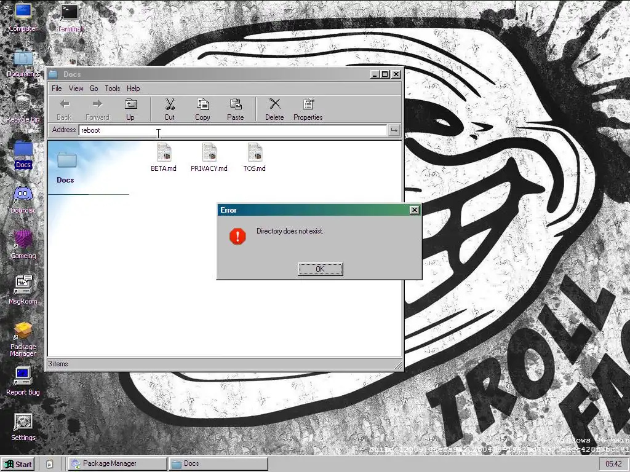Click the Back toolbar button

click(64, 109)
